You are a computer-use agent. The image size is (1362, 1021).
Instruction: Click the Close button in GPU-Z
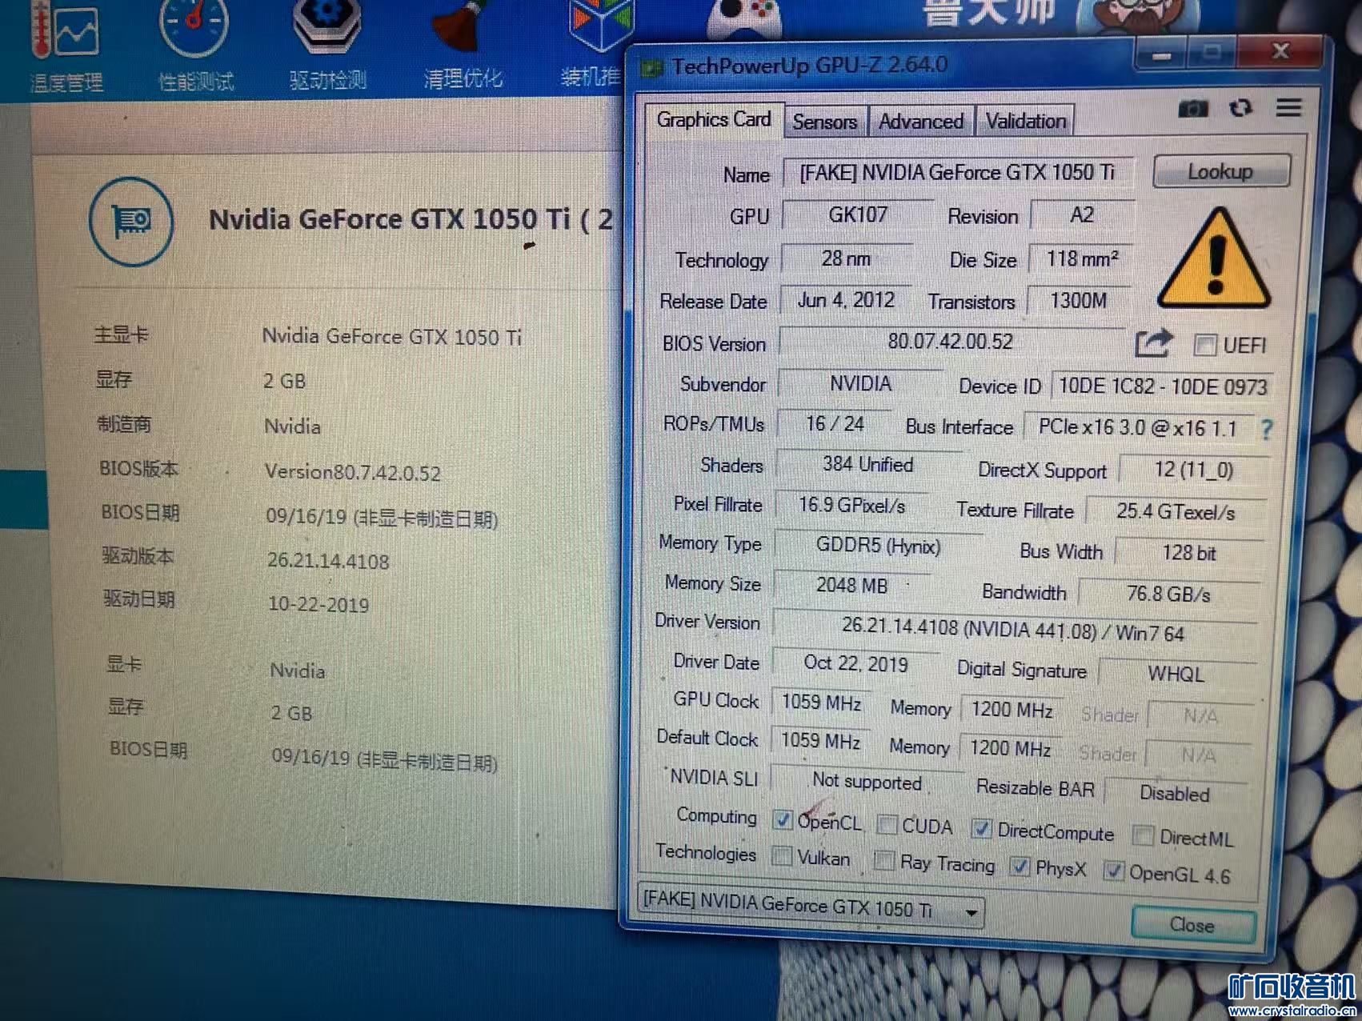[x=1192, y=926]
